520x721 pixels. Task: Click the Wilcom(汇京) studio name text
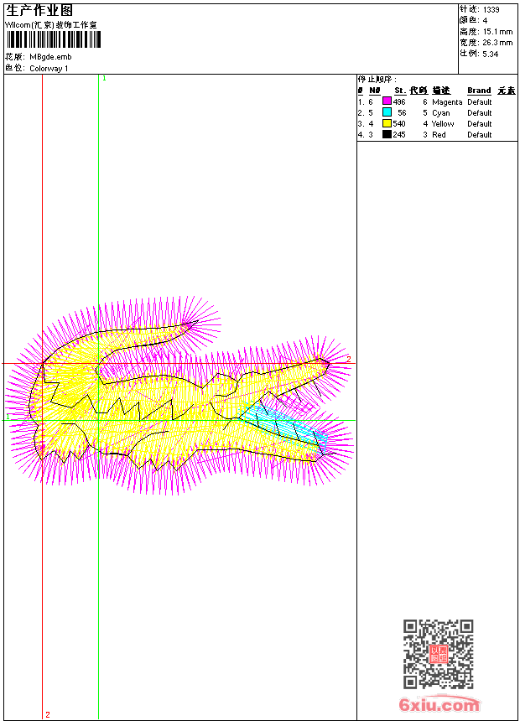[x=51, y=25]
